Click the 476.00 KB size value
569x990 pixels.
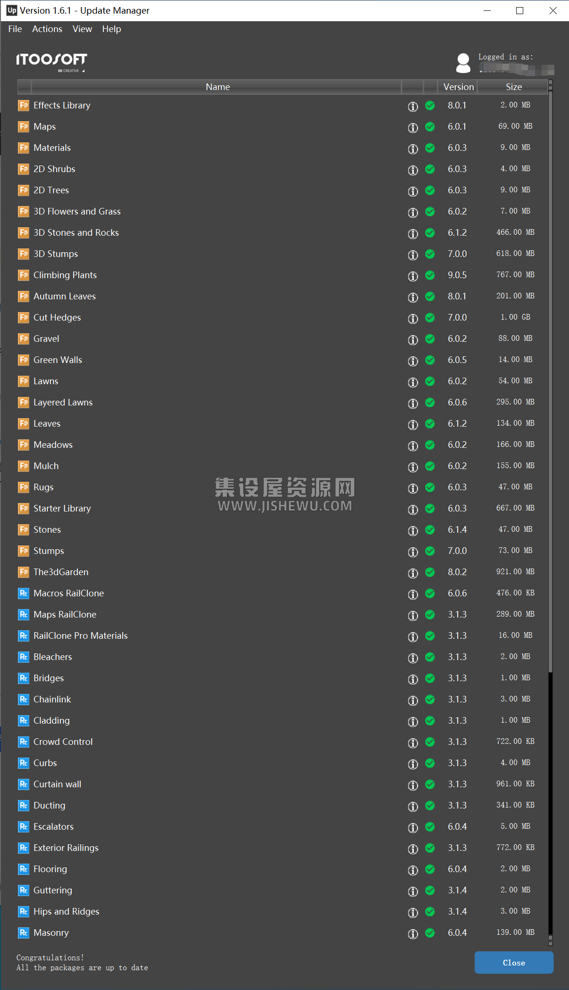pyautogui.click(x=515, y=593)
